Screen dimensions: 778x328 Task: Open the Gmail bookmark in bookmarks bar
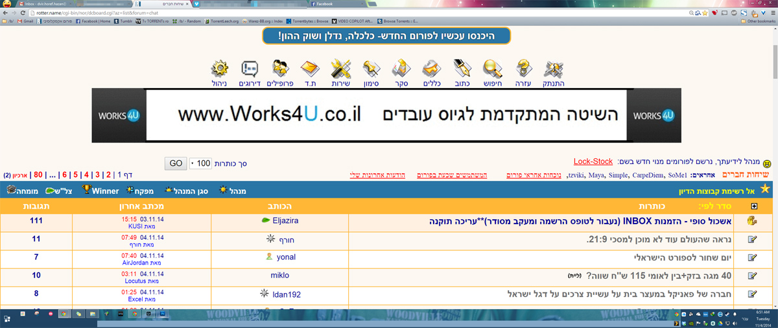26,21
